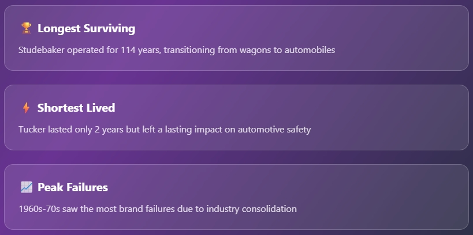Click the chart icon beside Peak Failures
Viewport: 473px width, 235px height.
(26, 187)
